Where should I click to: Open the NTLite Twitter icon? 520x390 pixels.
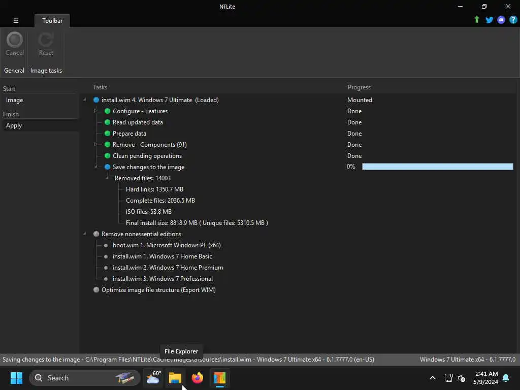[x=489, y=20]
